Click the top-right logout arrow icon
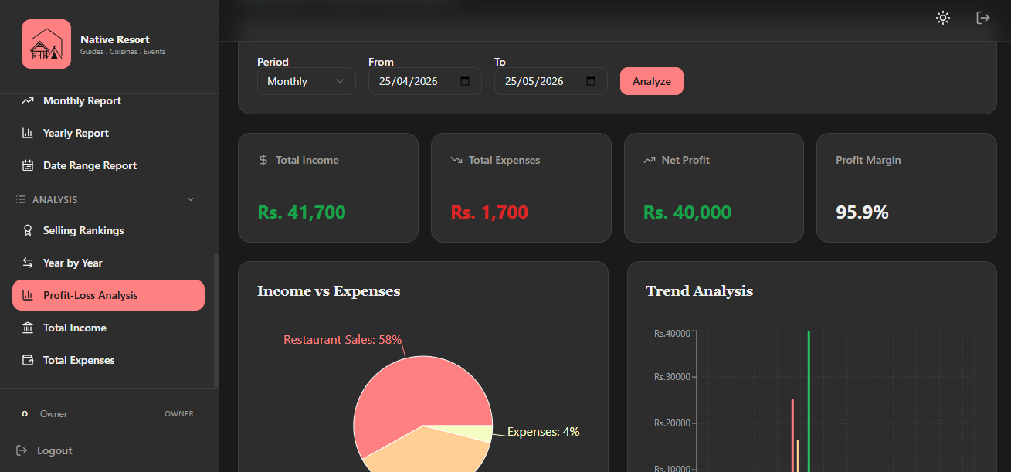Image resolution: width=1011 pixels, height=472 pixels. pos(983,18)
